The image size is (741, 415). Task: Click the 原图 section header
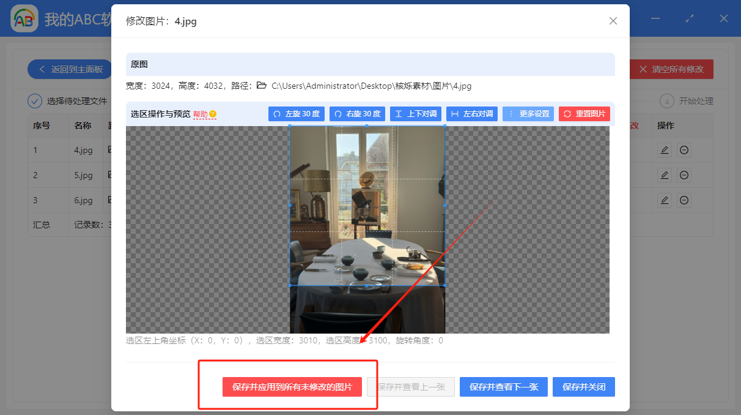pyautogui.click(x=370, y=64)
